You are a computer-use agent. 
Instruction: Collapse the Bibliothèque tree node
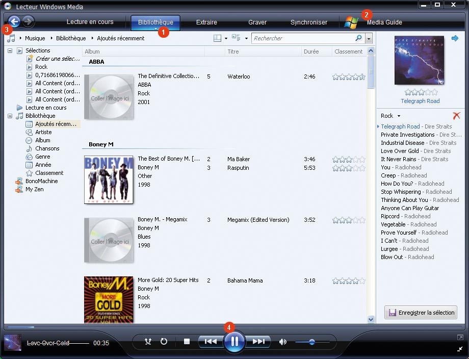coord(10,116)
